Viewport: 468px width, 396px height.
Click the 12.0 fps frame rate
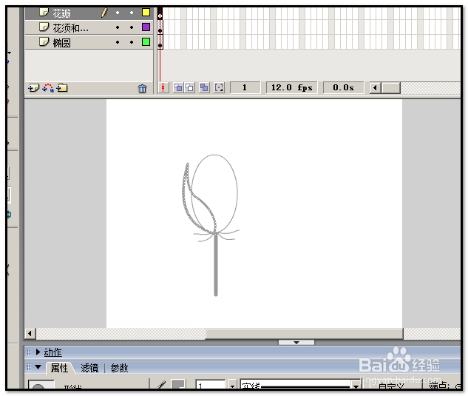point(291,87)
